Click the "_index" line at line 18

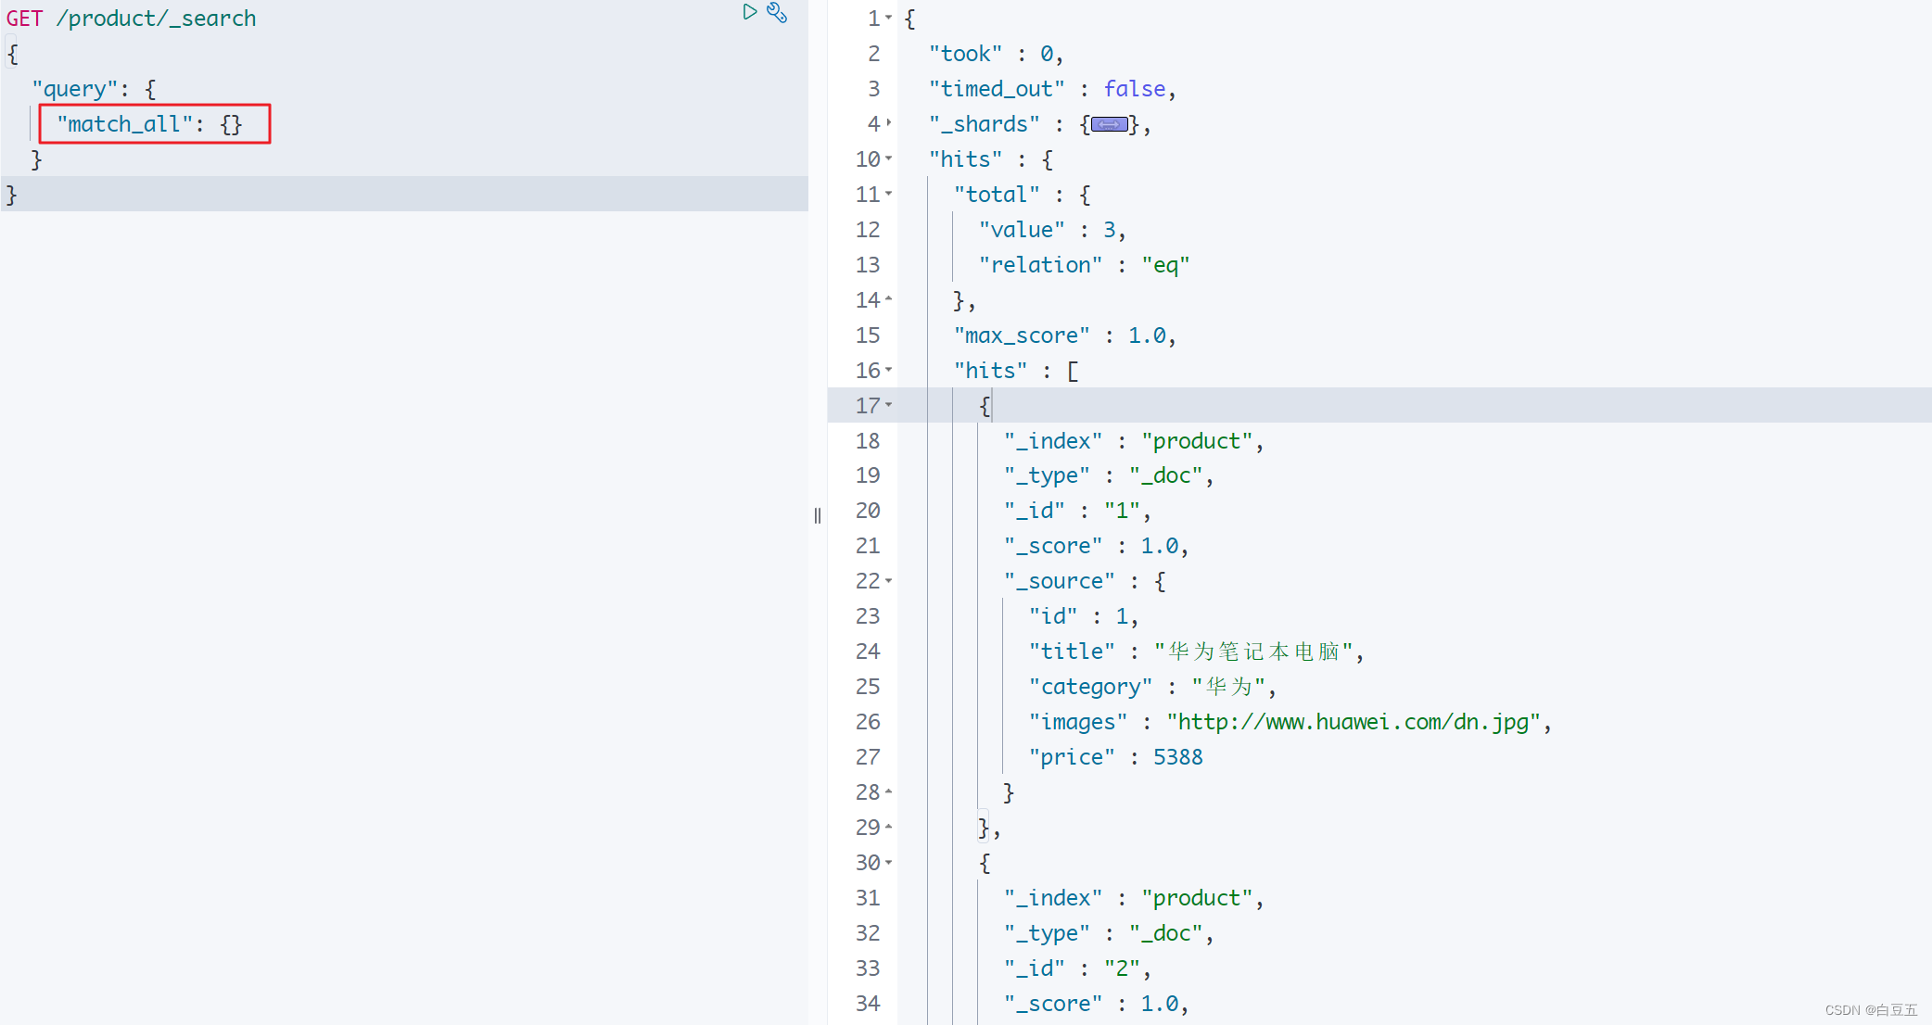1134,441
